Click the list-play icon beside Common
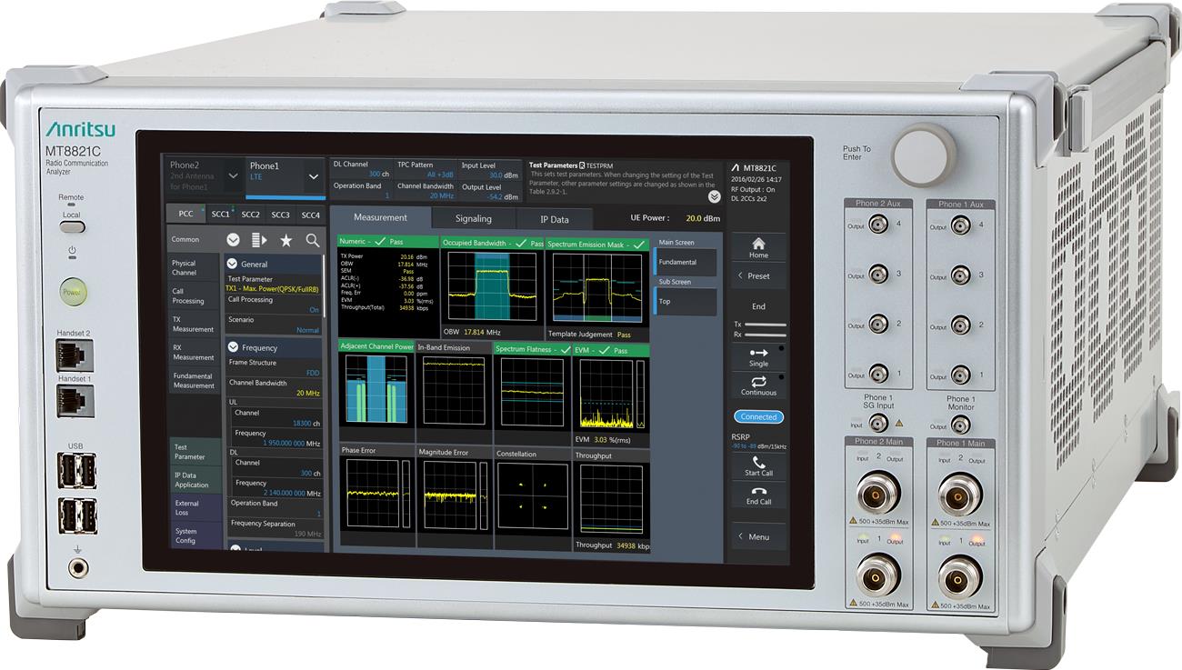The width and height of the screenshot is (1182, 670). click(259, 240)
